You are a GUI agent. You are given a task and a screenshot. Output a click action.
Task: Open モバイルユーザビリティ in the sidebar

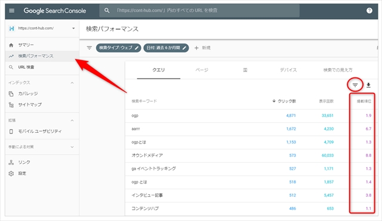click(42, 131)
